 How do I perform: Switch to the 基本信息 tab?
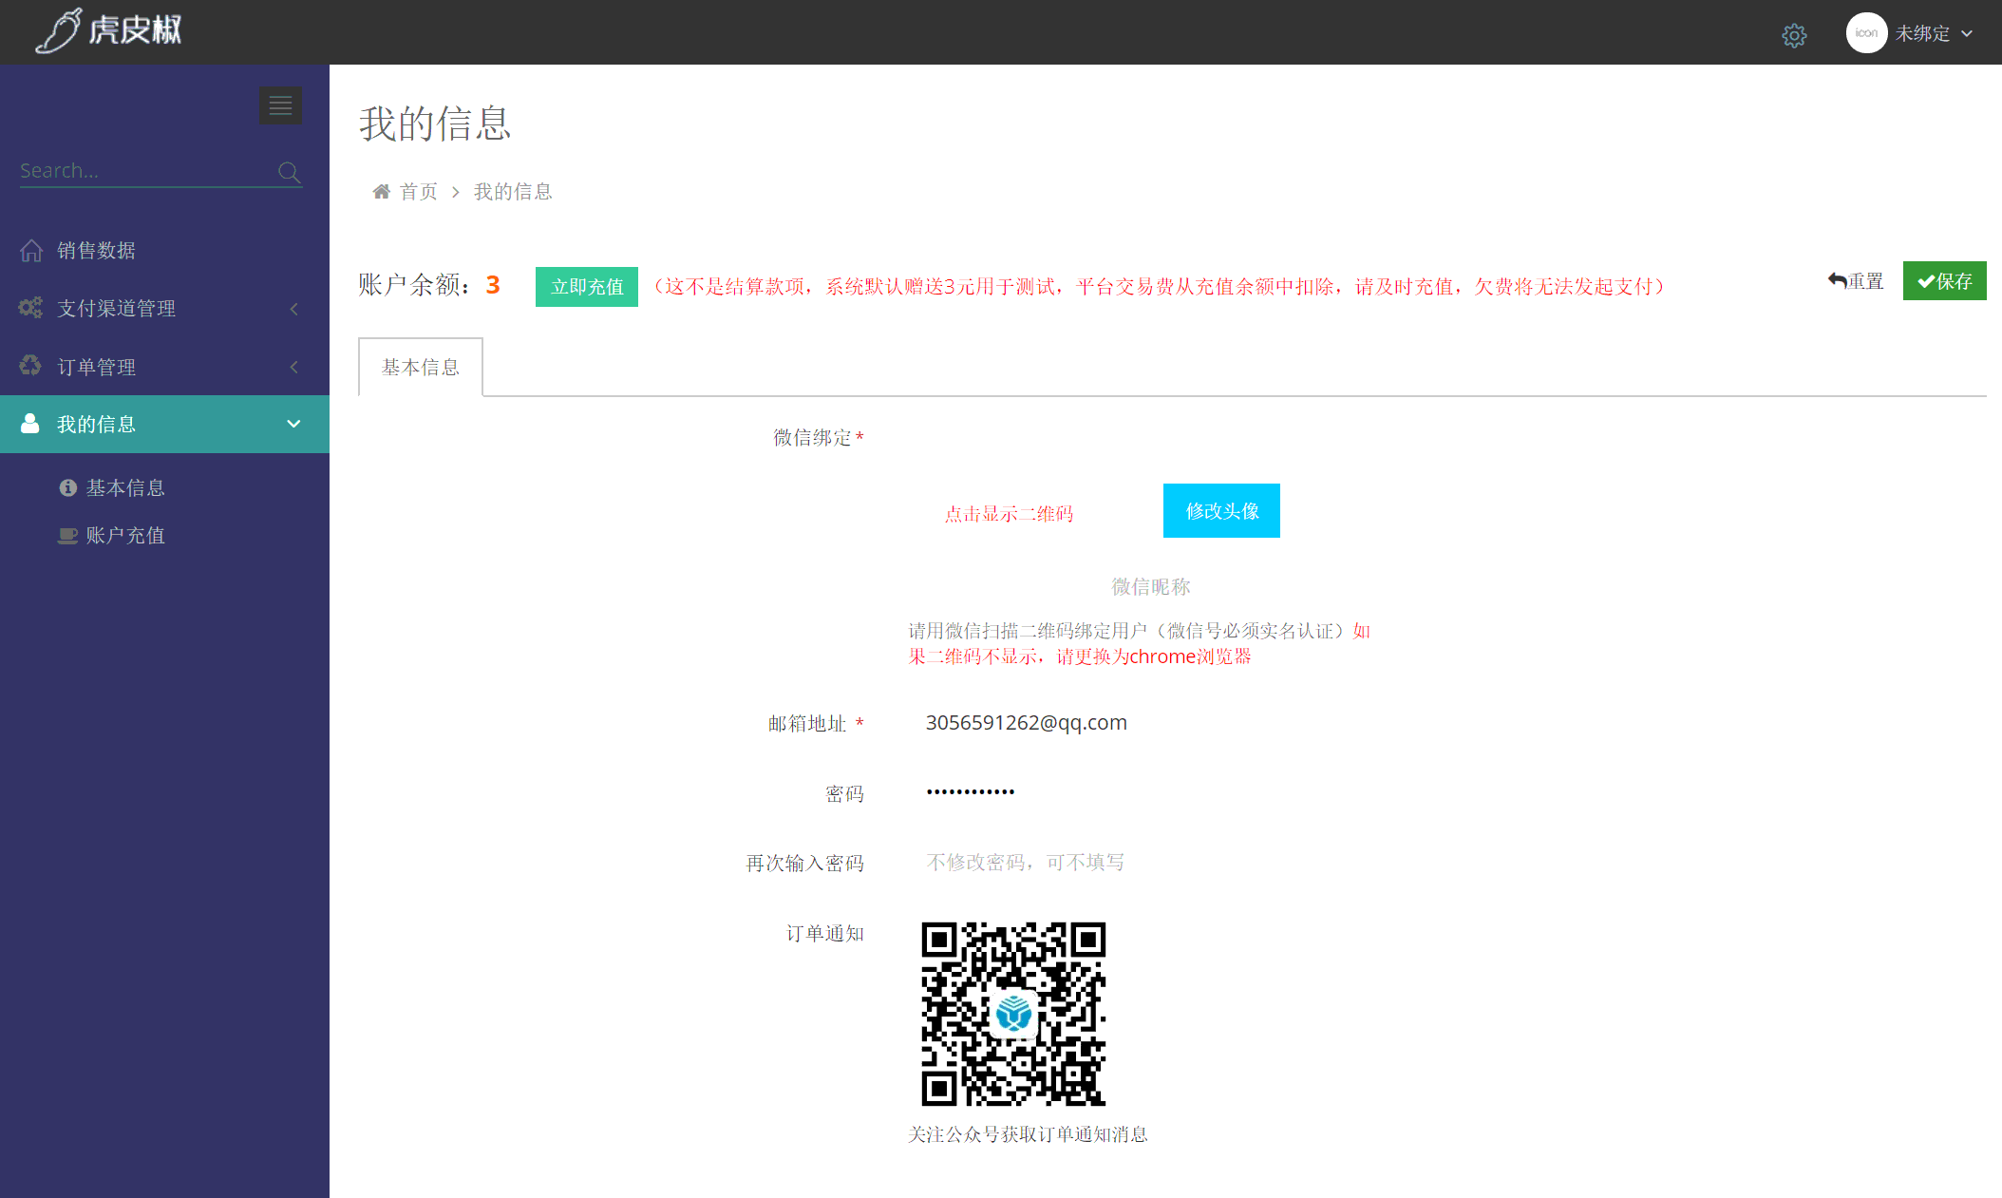(x=420, y=367)
